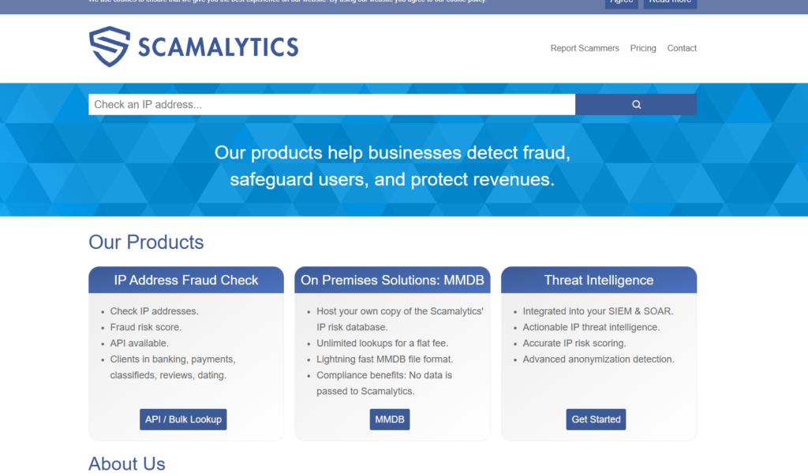Image resolution: width=808 pixels, height=476 pixels.
Task: Select the Threat Intelligence card header
Action: [x=599, y=280]
